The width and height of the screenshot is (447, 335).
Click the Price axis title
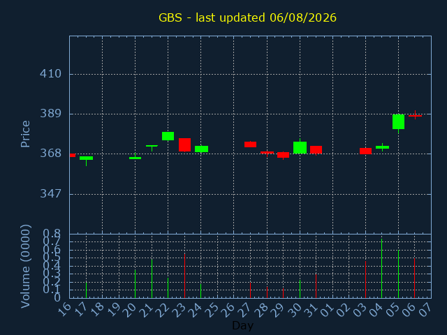tap(25, 134)
